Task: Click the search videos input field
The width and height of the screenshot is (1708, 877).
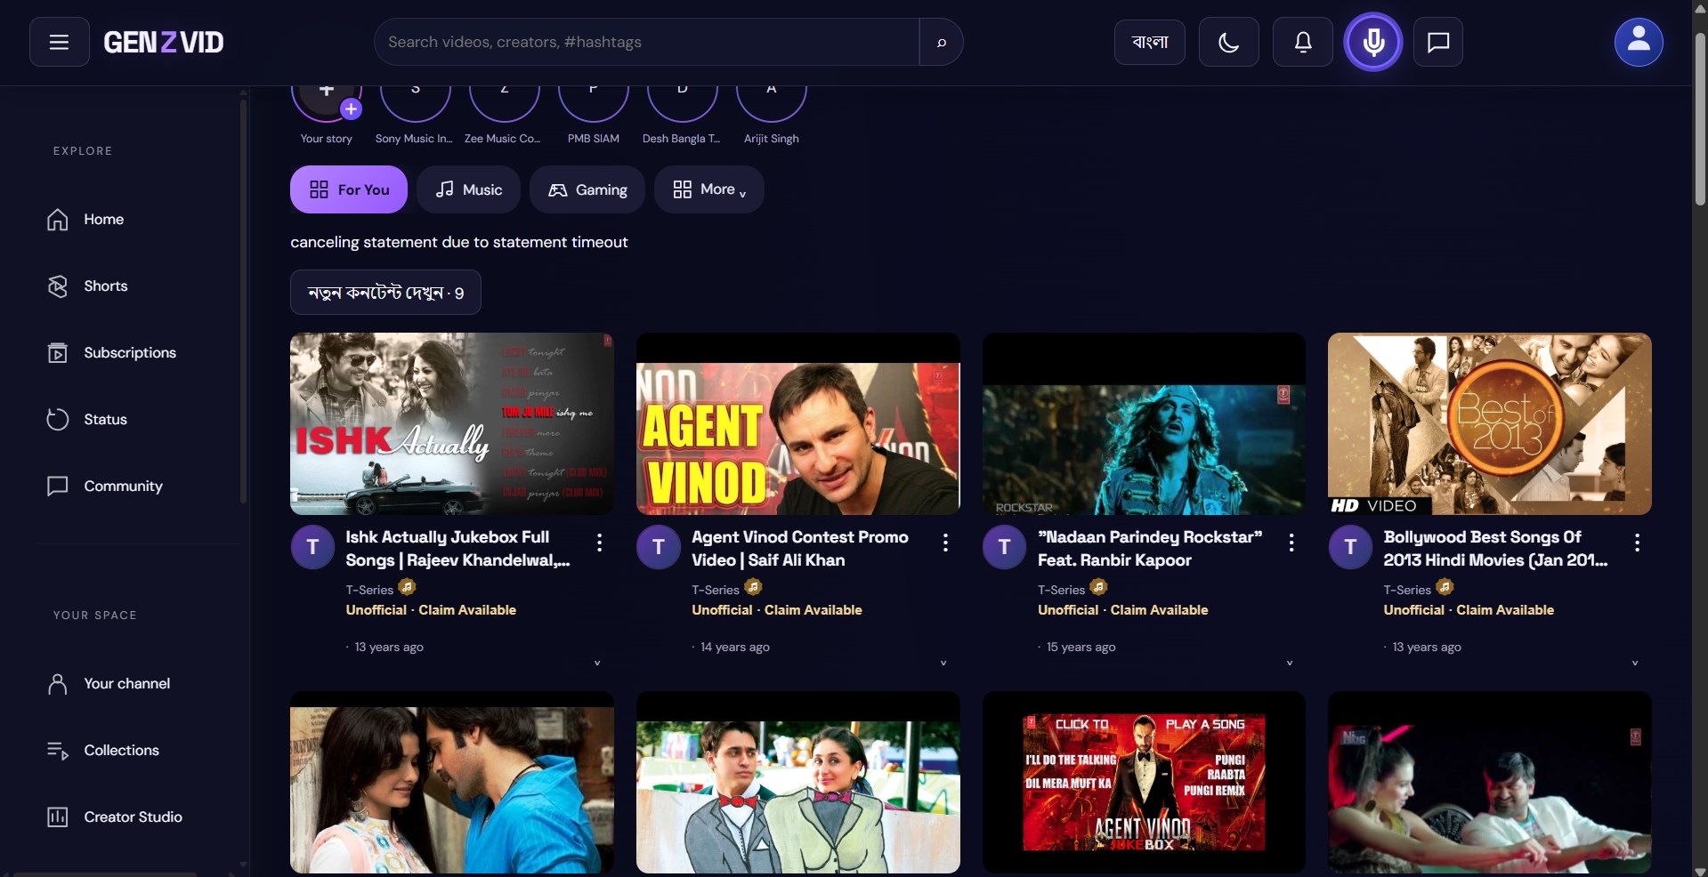Action: [x=647, y=42]
